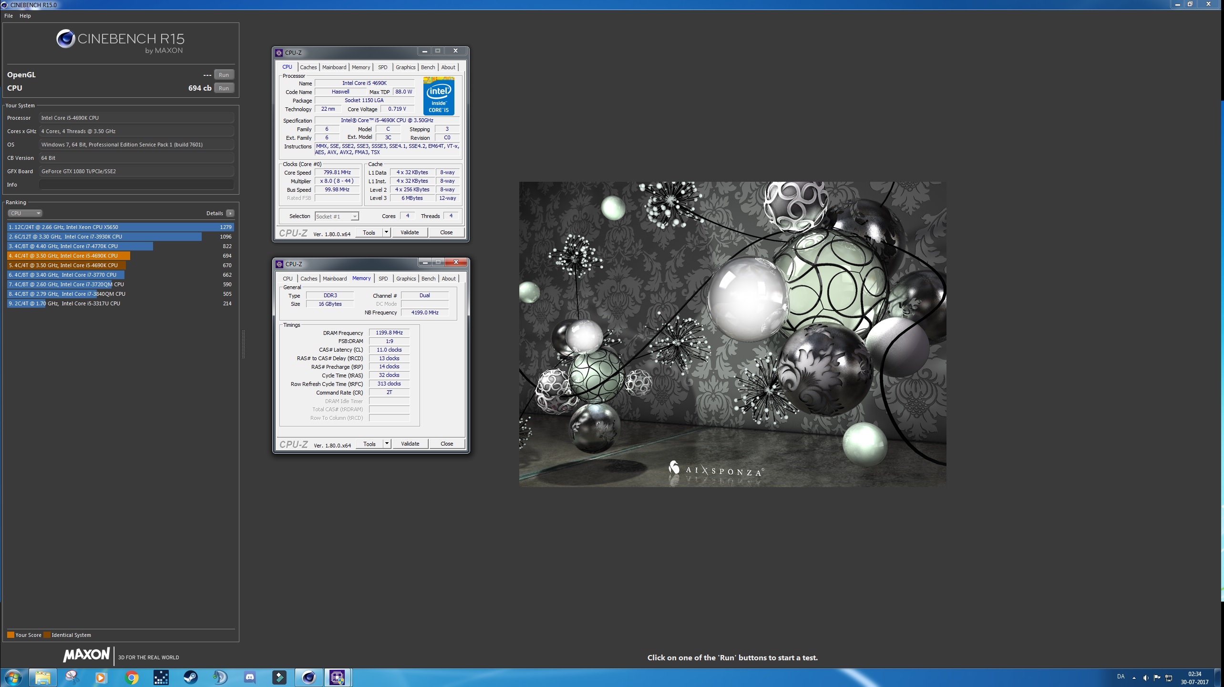Click the Cinebench panel splitter handle

coord(244,343)
